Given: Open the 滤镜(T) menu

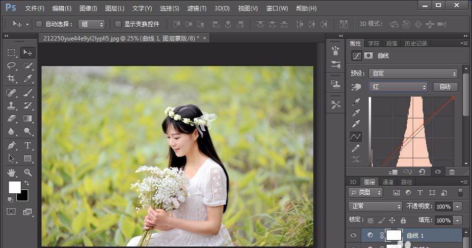Looking at the screenshot, I should tap(197, 8).
